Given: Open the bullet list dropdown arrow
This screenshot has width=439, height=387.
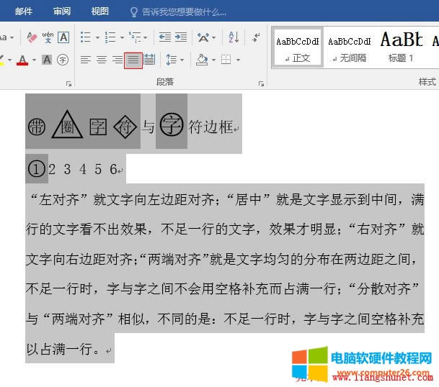Looking at the screenshot, I should pyautogui.click(x=97, y=37).
